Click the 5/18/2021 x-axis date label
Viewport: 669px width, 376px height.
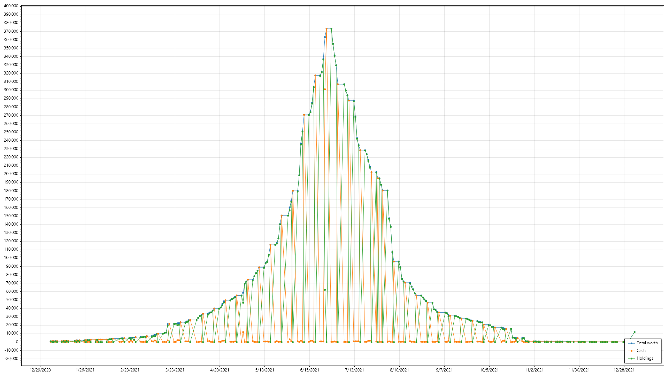point(265,370)
